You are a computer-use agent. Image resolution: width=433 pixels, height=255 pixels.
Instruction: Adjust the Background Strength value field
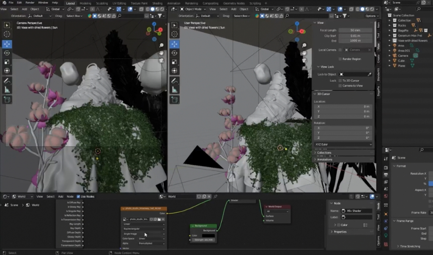click(x=203, y=240)
